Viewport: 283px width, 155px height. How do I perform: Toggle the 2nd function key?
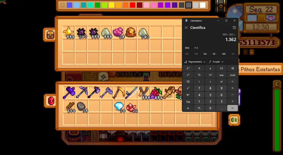point(188,69)
